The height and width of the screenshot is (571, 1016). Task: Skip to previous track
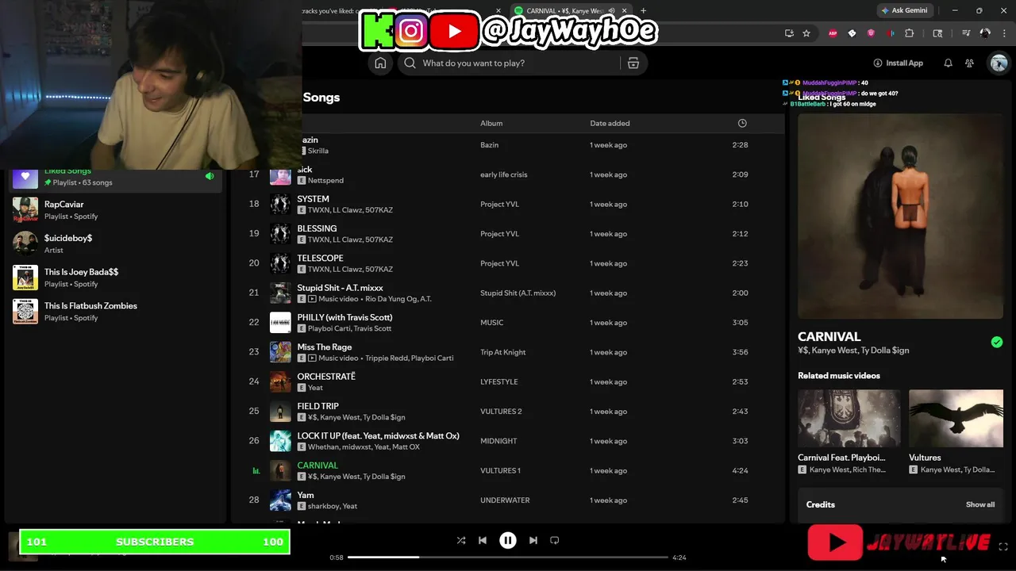pos(483,541)
